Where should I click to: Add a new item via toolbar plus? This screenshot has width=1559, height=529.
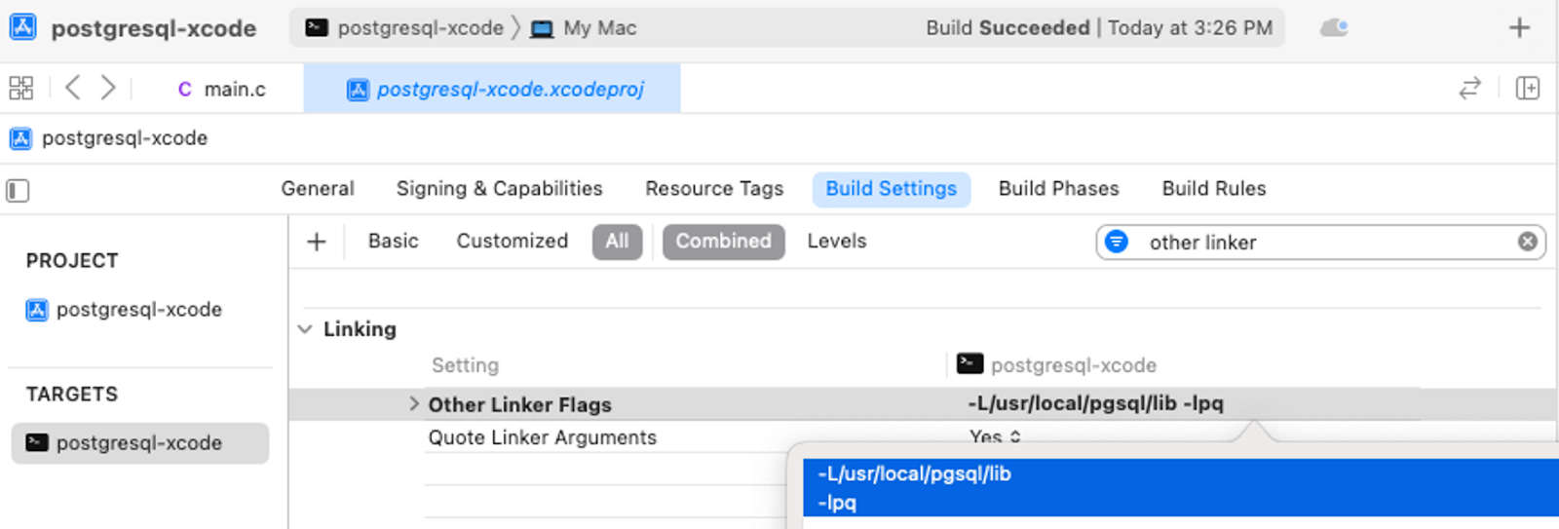1519,27
